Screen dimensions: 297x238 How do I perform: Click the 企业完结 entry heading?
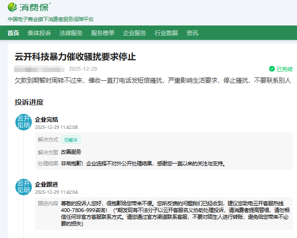click(x=47, y=119)
